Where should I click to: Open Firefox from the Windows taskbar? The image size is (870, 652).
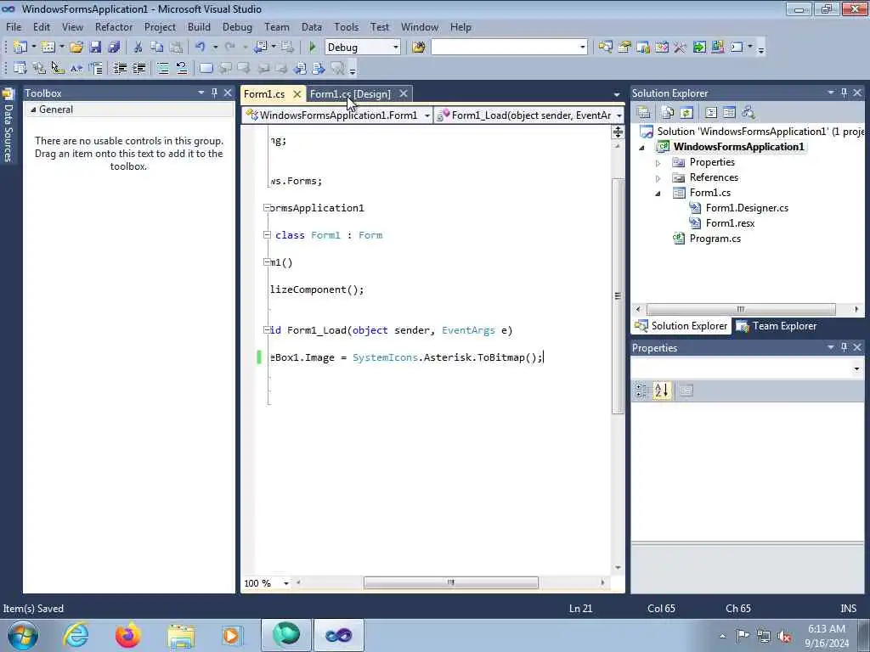coord(127,635)
